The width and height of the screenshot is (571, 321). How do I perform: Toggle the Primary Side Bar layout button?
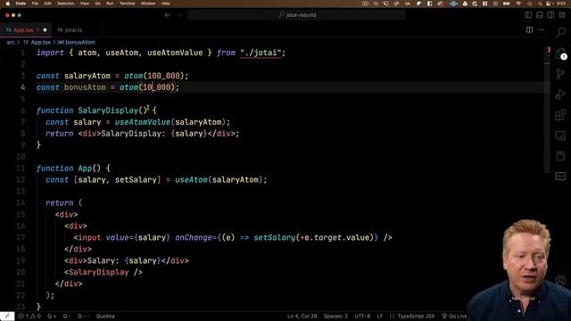528,15
